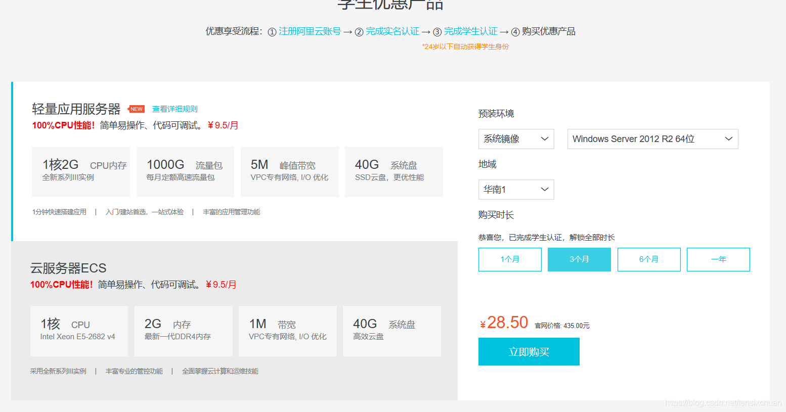Click the 购买时长 label
Image resolution: width=786 pixels, height=412 pixels.
point(496,215)
